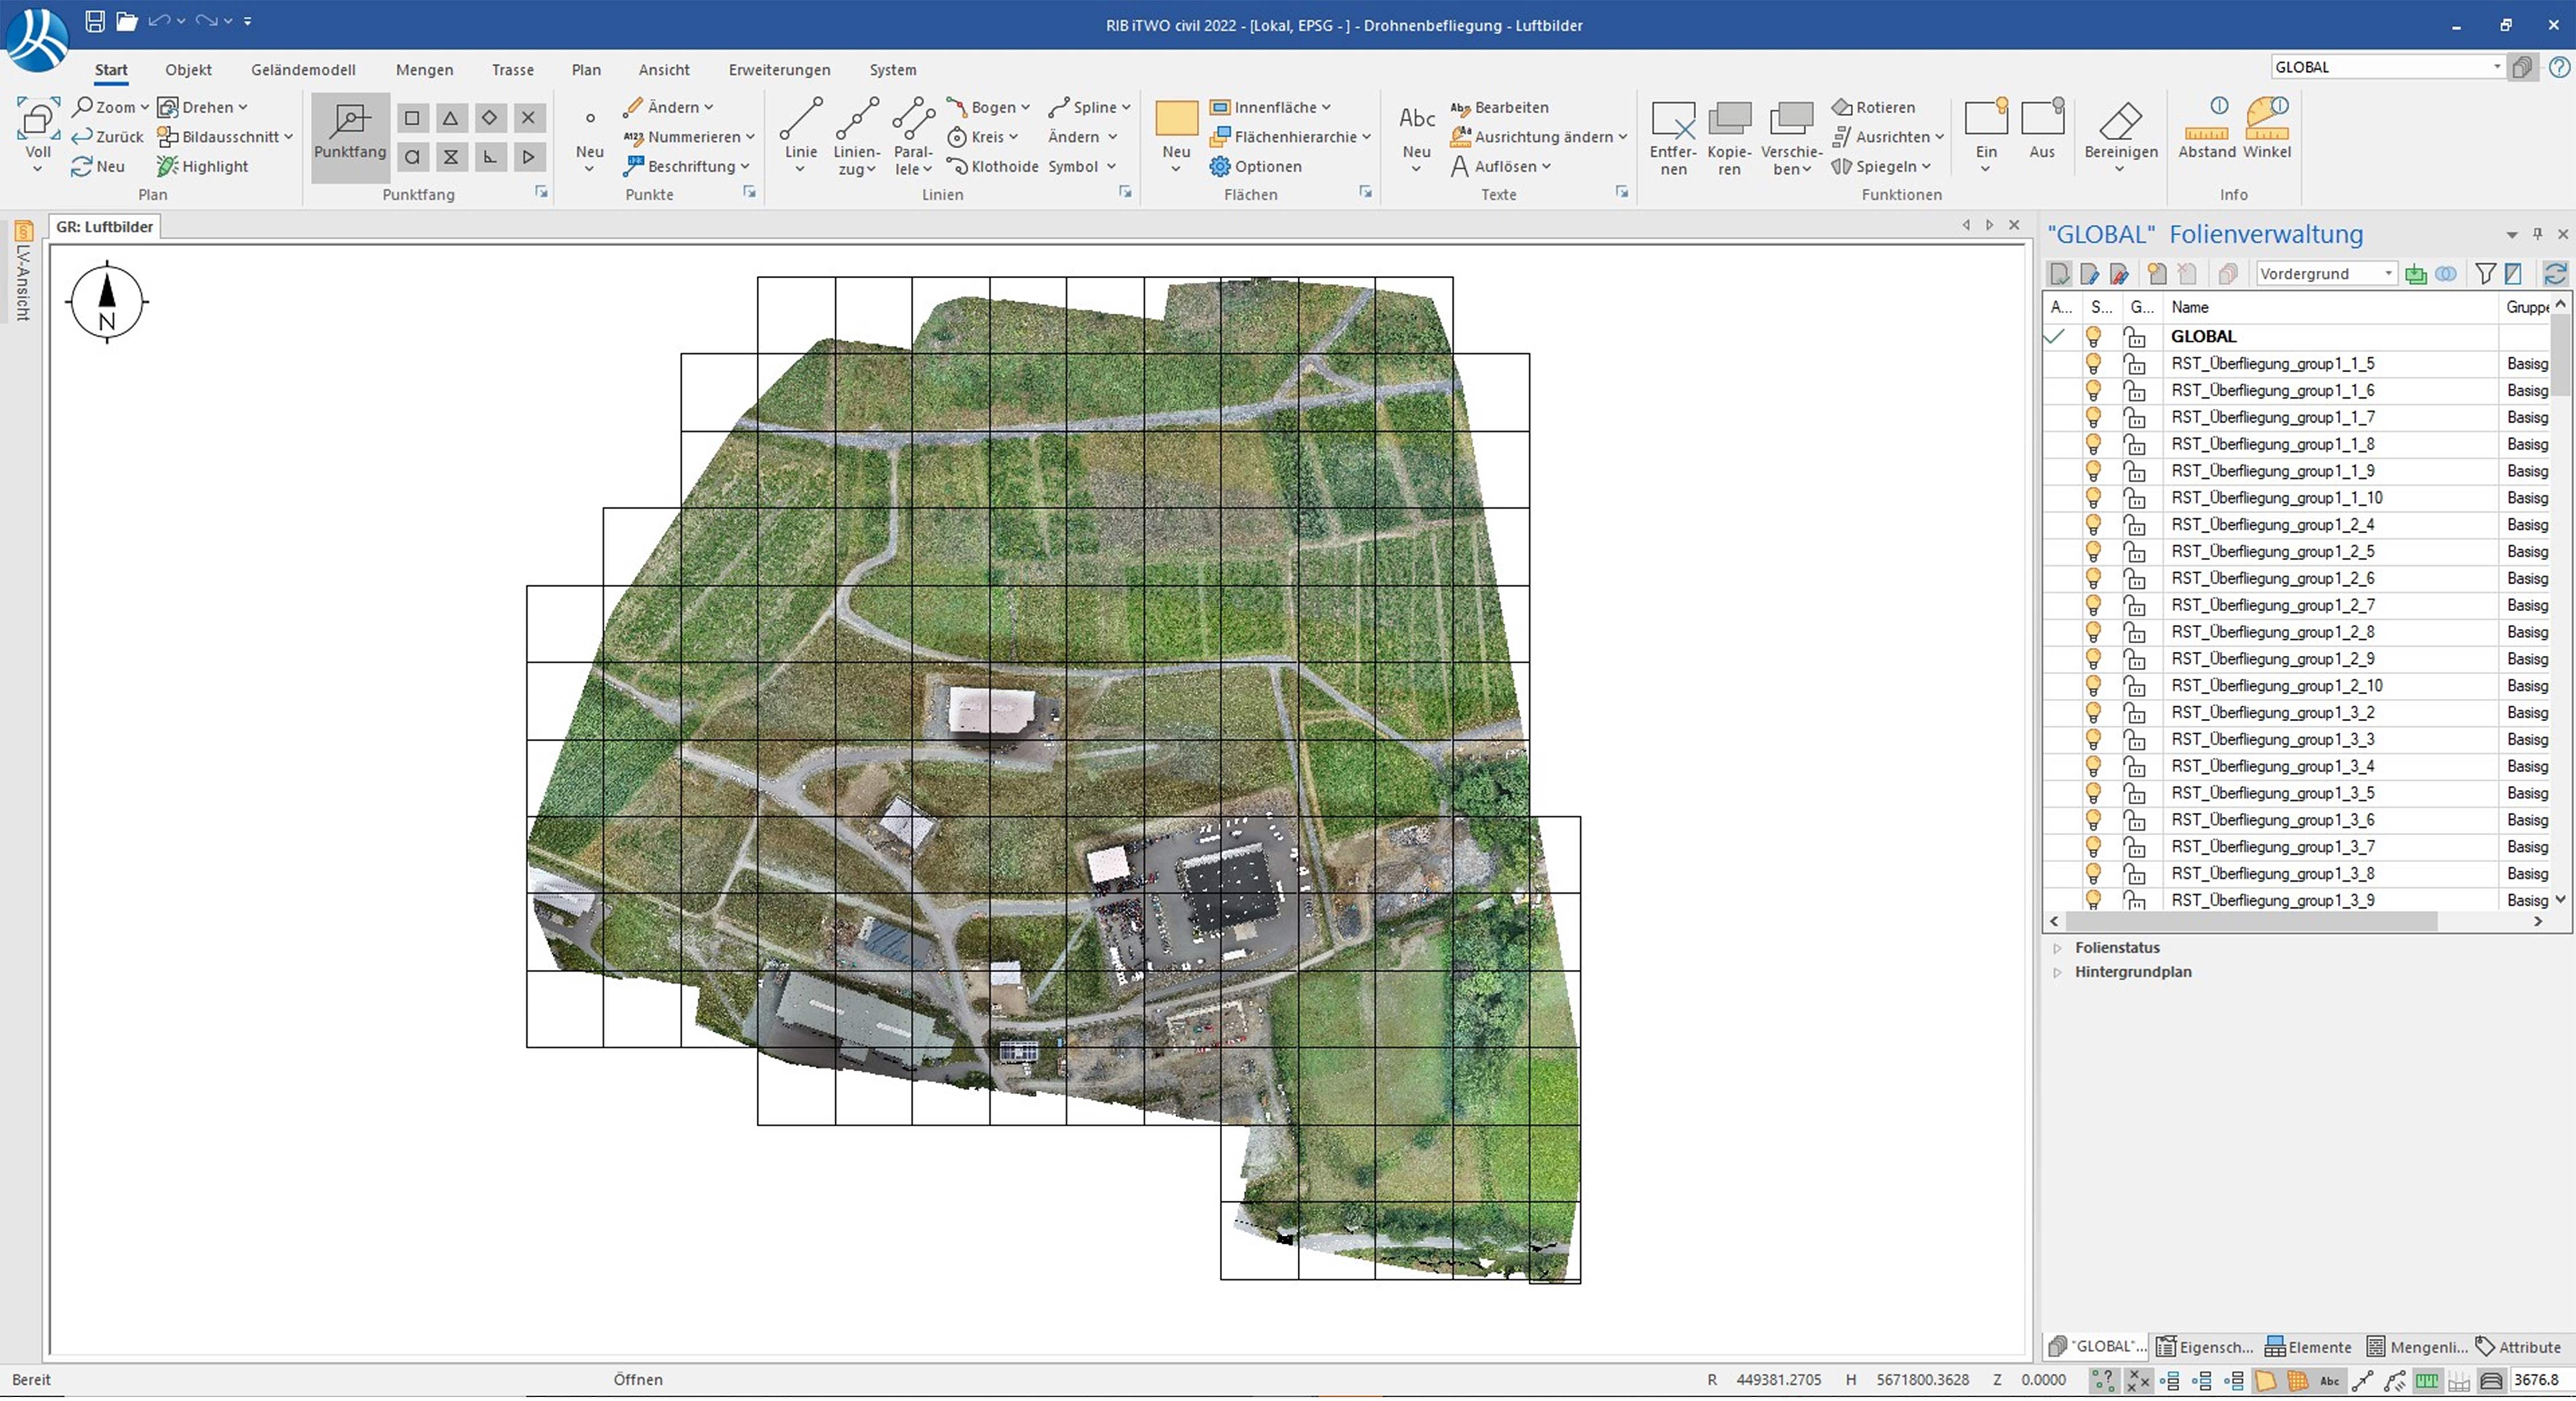Switch to the Elemente panel tab
Image resolution: width=2576 pixels, height=1401 pixels.
tap(2308, 1347)
